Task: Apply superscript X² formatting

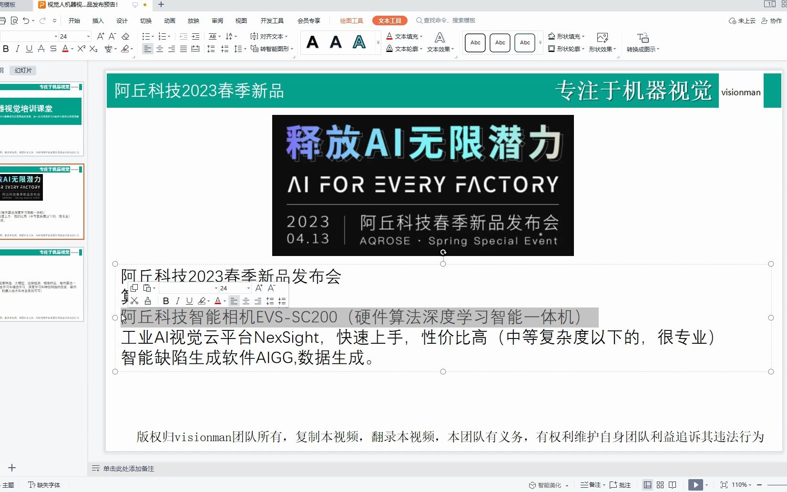Action: click(82, 49)
